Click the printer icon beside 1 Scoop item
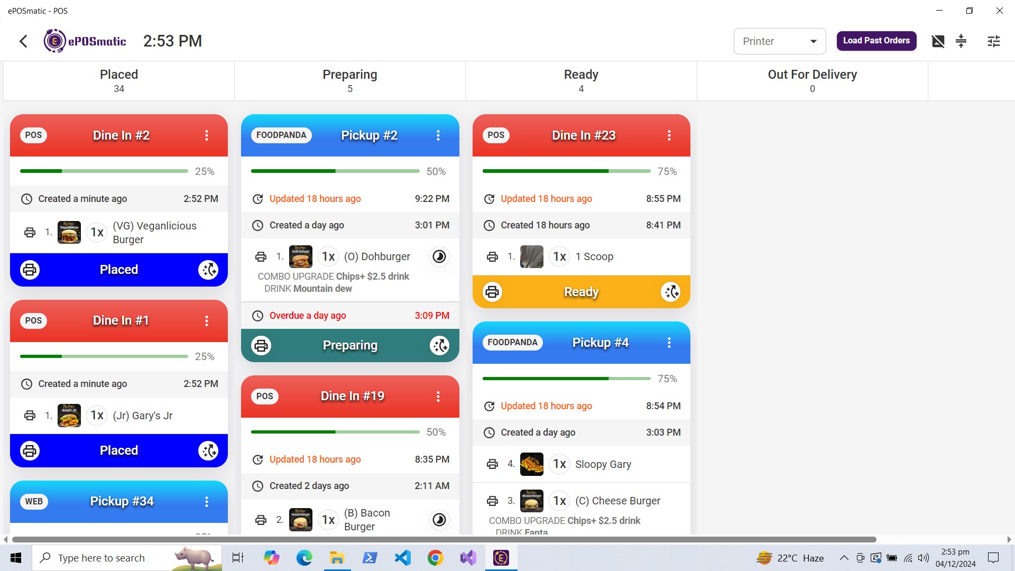1015x571 pixels. tap(492, 257)
